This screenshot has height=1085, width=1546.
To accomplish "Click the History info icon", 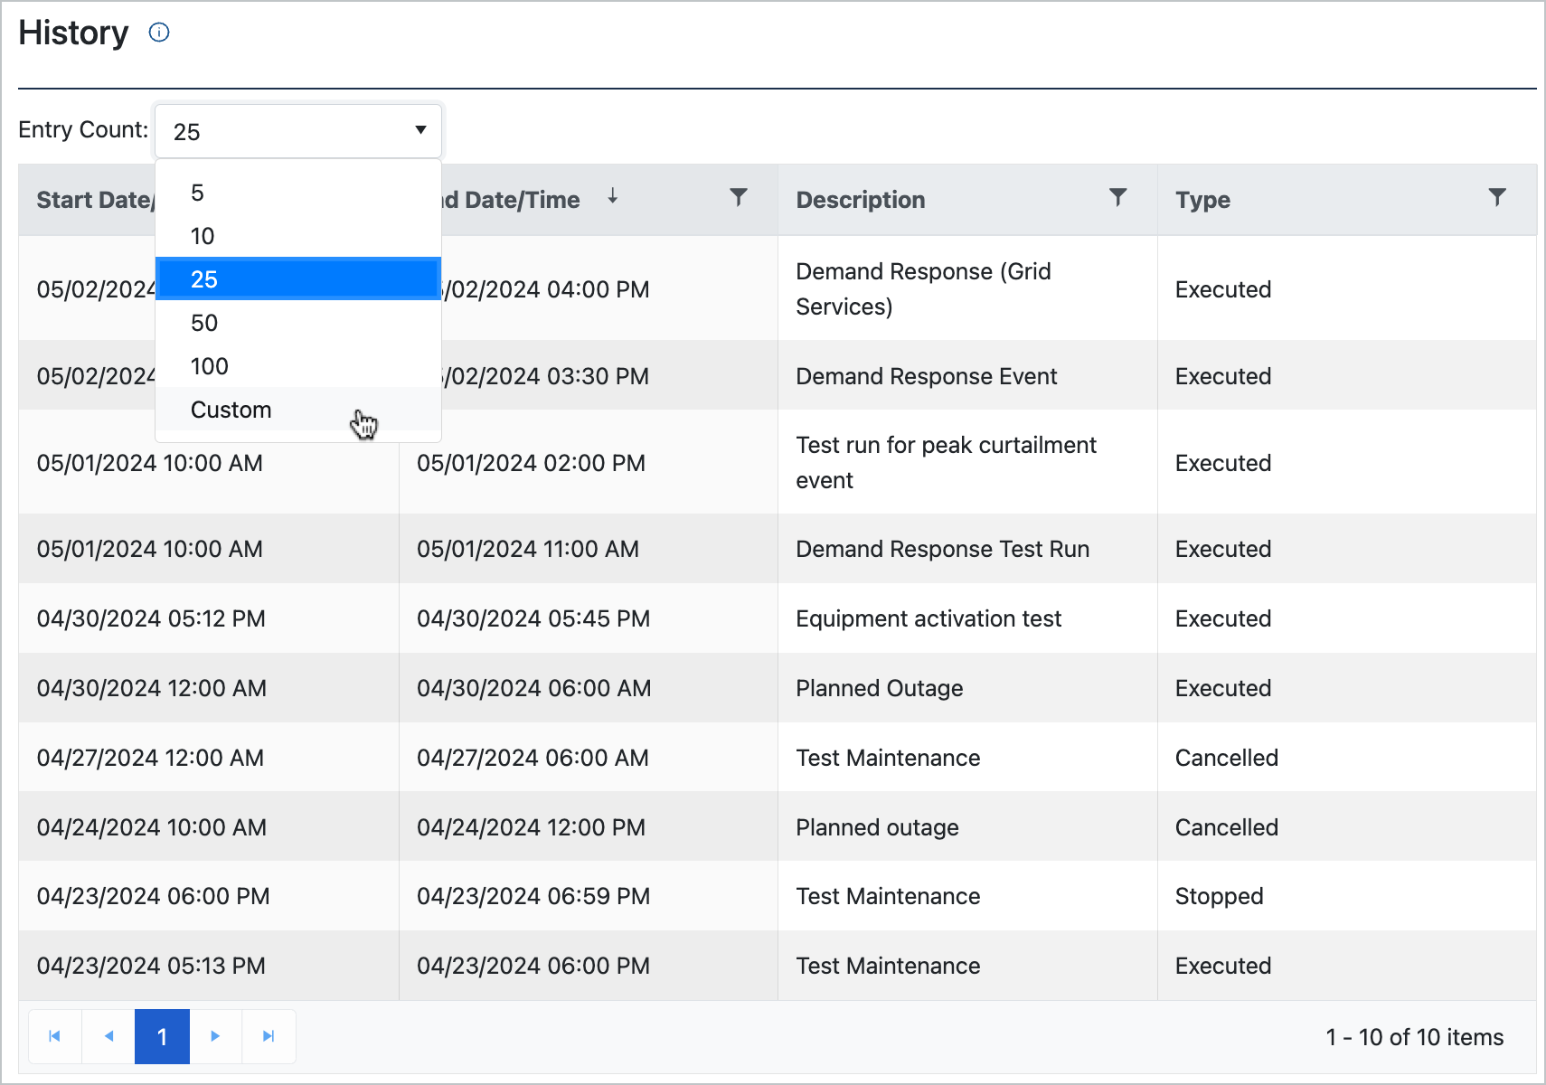I will 159,33.
